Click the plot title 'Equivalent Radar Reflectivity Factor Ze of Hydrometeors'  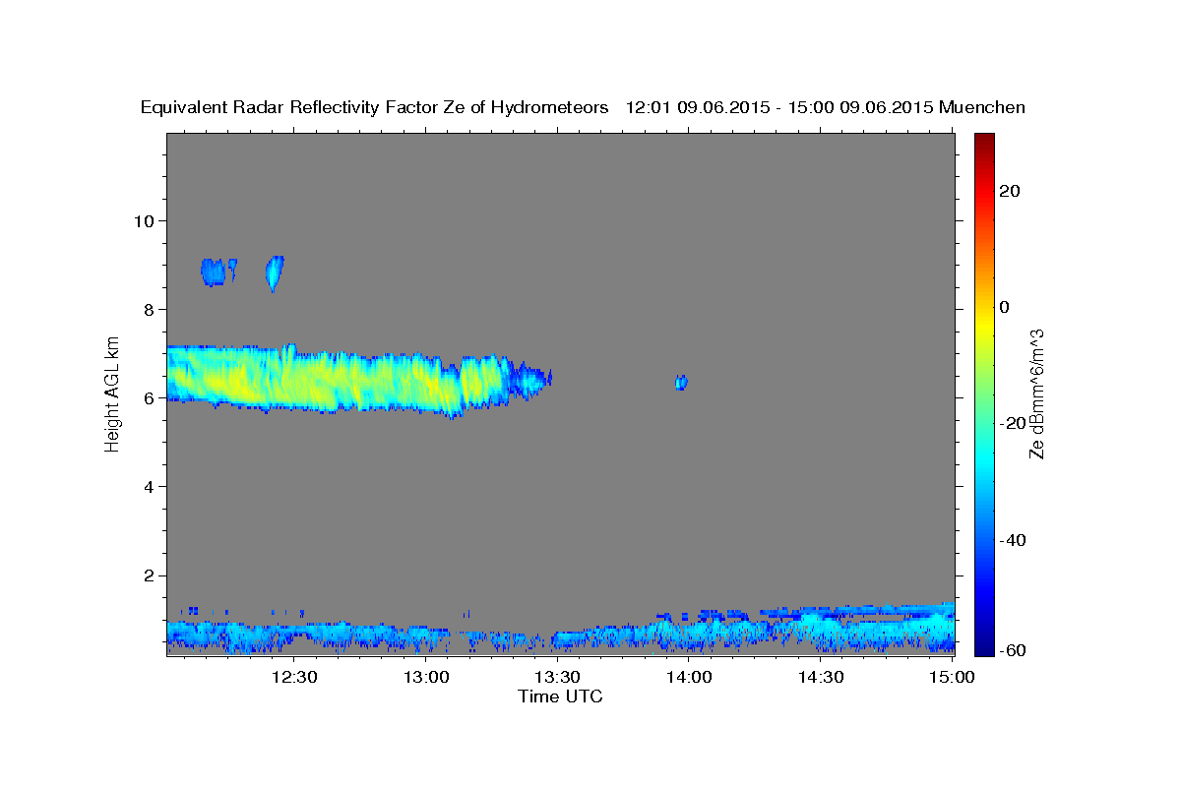[x=375, y=107]
